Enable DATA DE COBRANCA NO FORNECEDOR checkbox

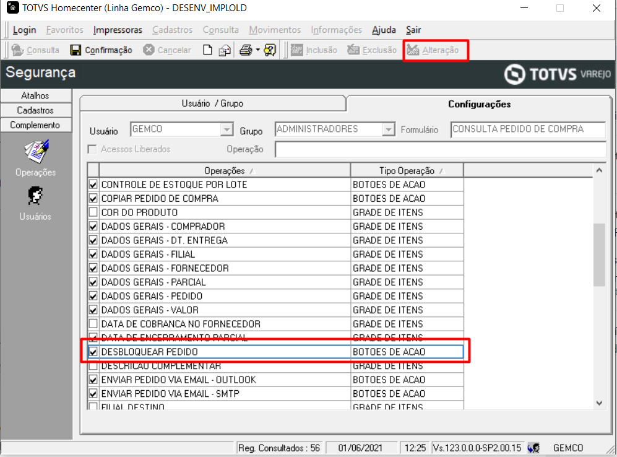pyautogui.click(x=93, y=324)
